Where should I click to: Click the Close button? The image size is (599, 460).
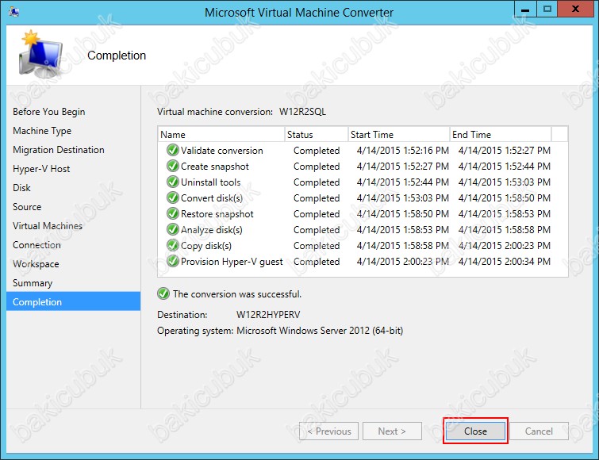click(475, 431)
